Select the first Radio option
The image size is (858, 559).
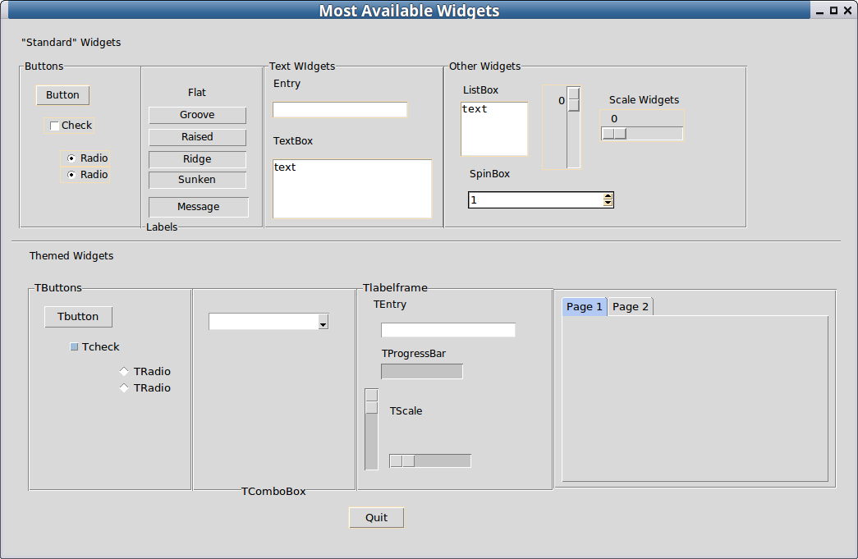(x=71, y=158)
